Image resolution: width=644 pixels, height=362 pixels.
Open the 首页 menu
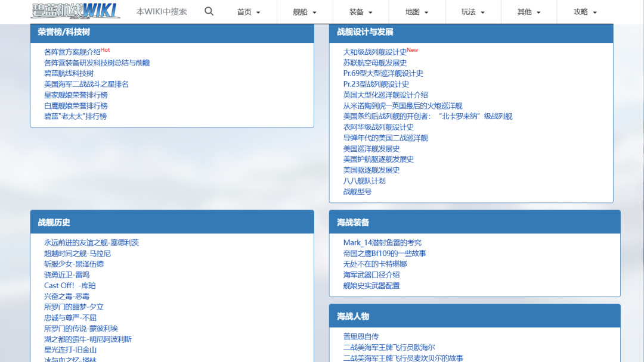(x=248, y=11)
